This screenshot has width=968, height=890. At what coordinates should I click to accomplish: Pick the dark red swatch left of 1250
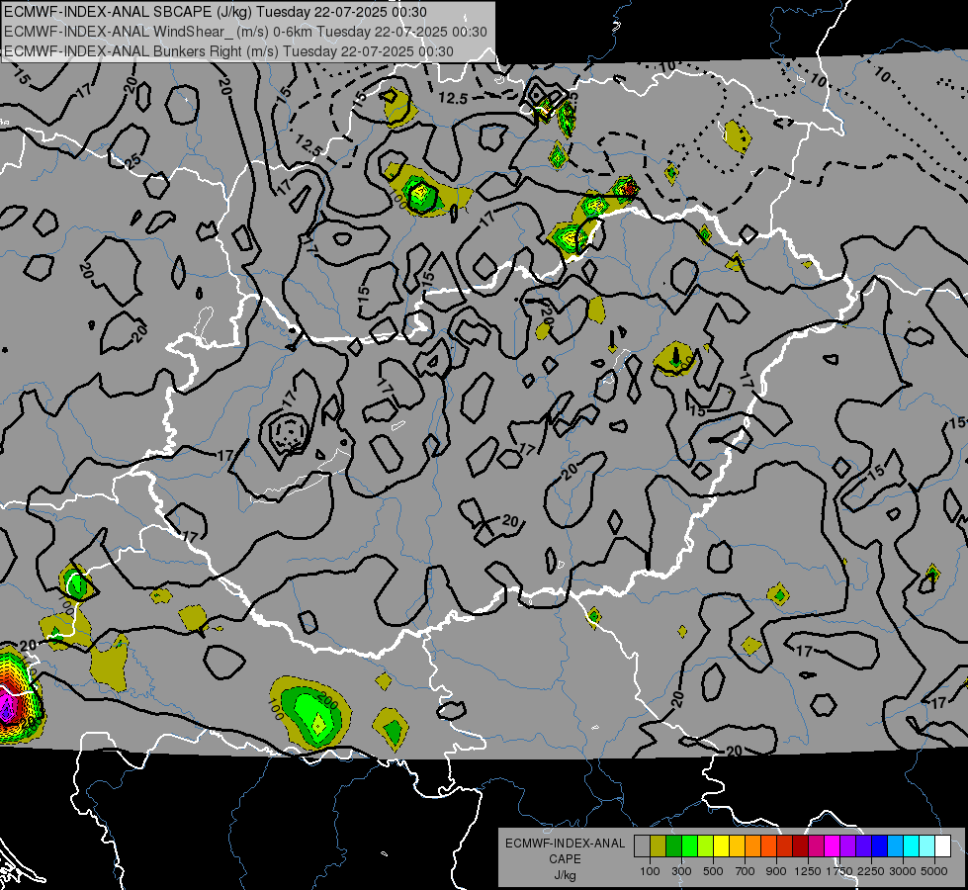coord(800,846)
